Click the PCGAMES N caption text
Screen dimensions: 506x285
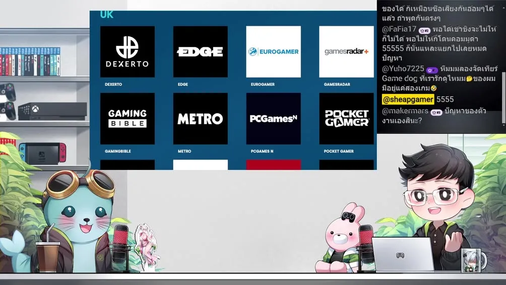point(262,151)
